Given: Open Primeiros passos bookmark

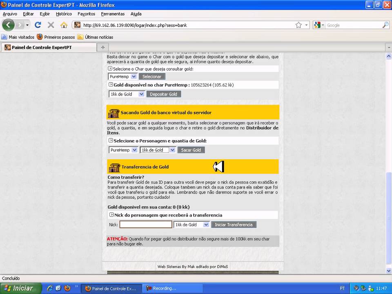Looking at the screenshot, I should (x=56, y=37).
